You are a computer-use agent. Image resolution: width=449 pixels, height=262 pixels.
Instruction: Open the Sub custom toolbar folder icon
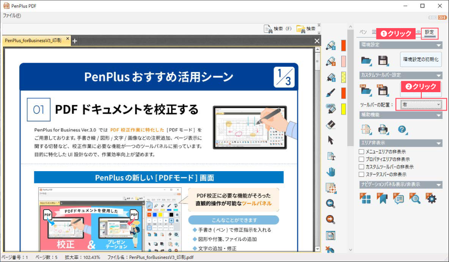366,90
